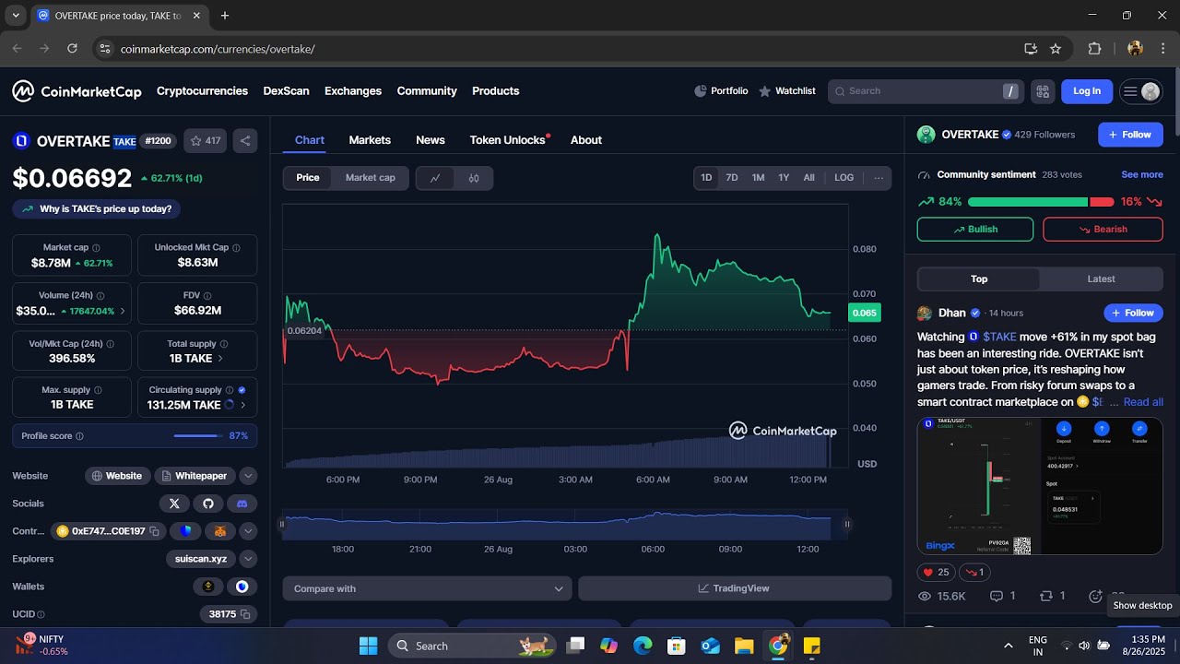Set chart range to 1M
The width and height of the screenshot is (1180, 664).
click(758, 178)
